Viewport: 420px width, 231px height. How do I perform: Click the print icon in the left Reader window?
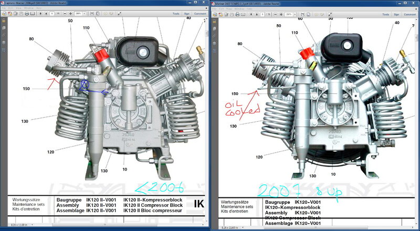(27, 13)
